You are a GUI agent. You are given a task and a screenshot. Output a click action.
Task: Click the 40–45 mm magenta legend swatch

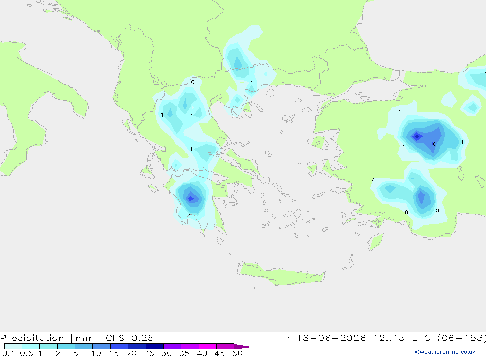[208, 346]
